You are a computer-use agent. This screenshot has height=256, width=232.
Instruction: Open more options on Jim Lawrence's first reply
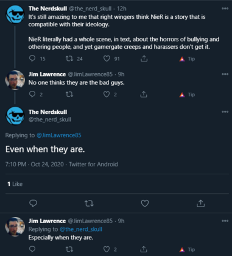pyautogui.click(x=225, y=74)
